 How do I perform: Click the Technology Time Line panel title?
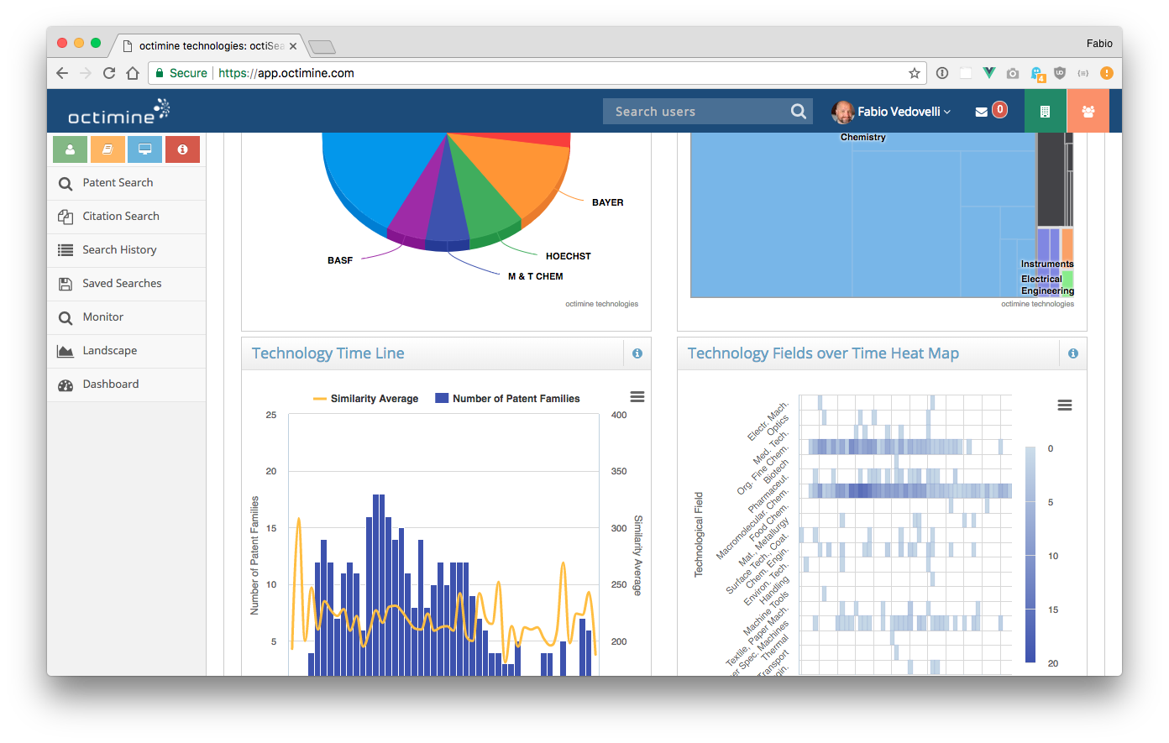click(x=328, y=353)
